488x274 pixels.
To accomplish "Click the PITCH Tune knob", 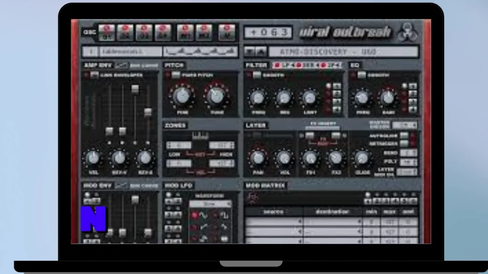I will pos(217,96).
